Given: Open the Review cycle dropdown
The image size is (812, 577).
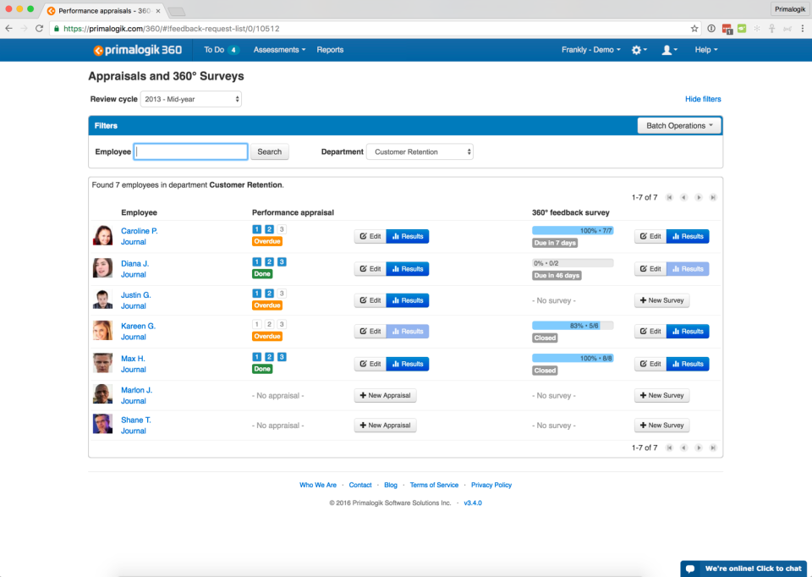Looking at the screenshot, I should pos(191,99).
